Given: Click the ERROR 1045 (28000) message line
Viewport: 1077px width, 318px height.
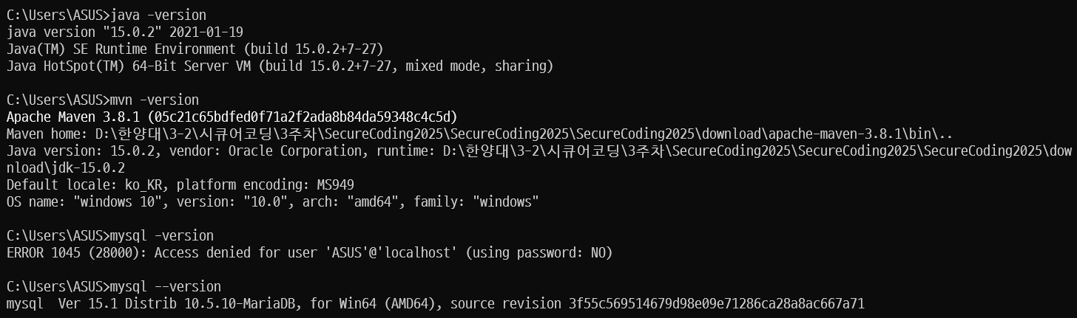Looking at the screenshot, I should pos(309,253).
